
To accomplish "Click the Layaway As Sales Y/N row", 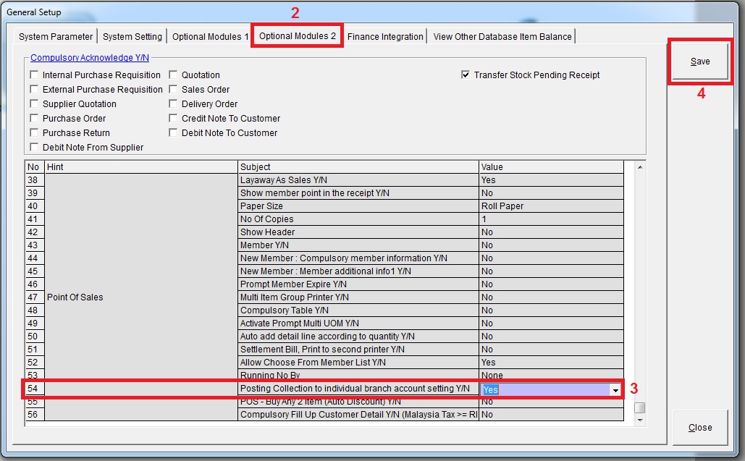I will (x=358, y=180).
